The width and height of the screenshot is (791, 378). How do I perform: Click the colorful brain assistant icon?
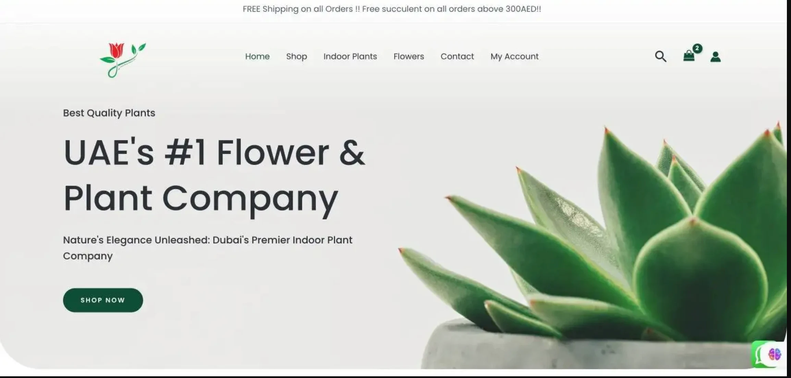(x=775, y=354)
